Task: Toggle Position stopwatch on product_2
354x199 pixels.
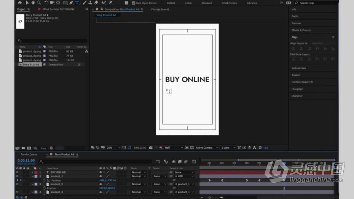Action: (44, 188)
